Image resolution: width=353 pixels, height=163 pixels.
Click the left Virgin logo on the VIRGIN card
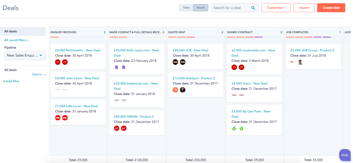click(x=116, y=128)
